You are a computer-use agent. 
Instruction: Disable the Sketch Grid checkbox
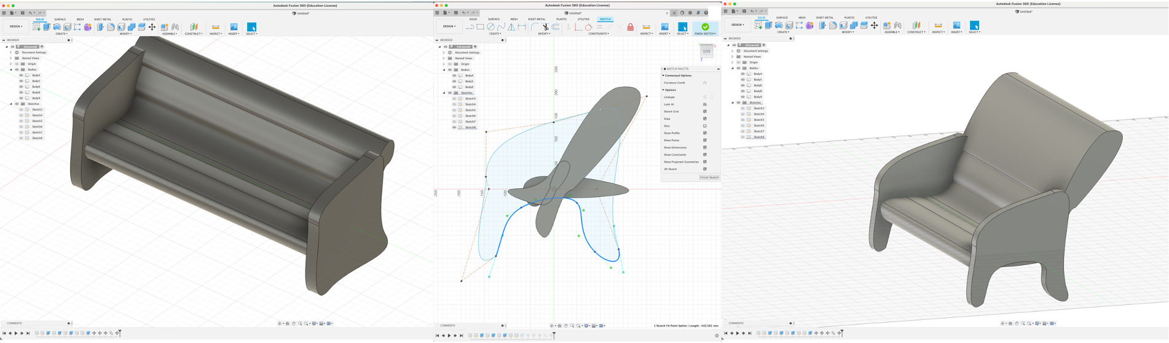[704, 112]
